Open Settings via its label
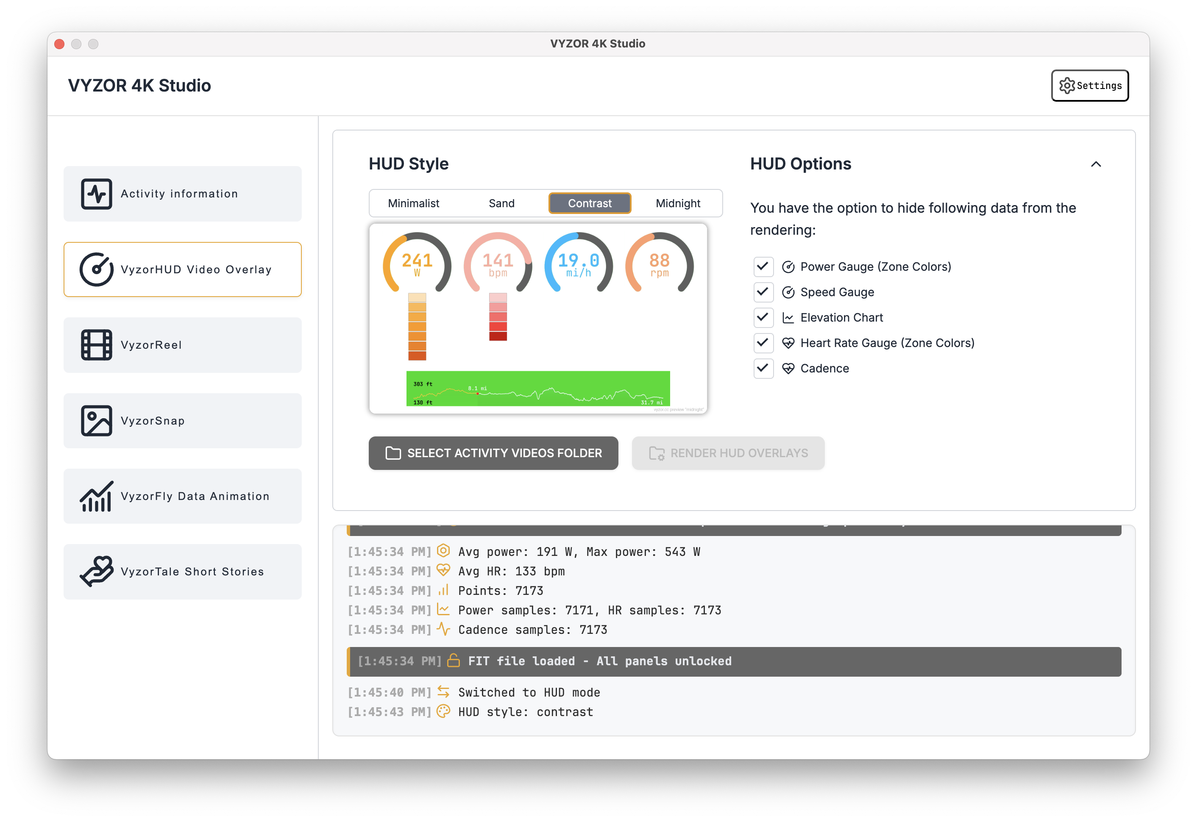 pos(1099,86)
